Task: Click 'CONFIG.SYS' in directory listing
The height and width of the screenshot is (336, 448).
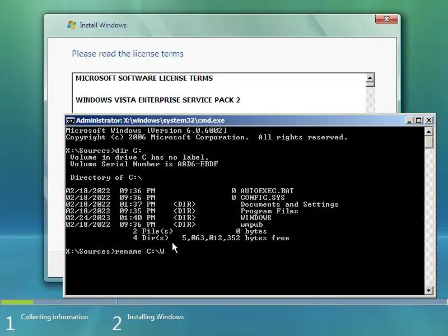Action: point(262,198)
